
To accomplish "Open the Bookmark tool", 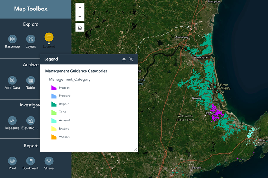I will pyautogui.click(x=31, y=161).
